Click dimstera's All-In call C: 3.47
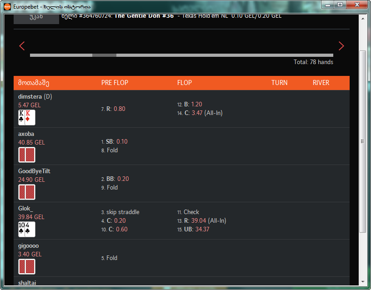Screen dimensions: 371x290 pyautogui.click(x=200, y=113)
